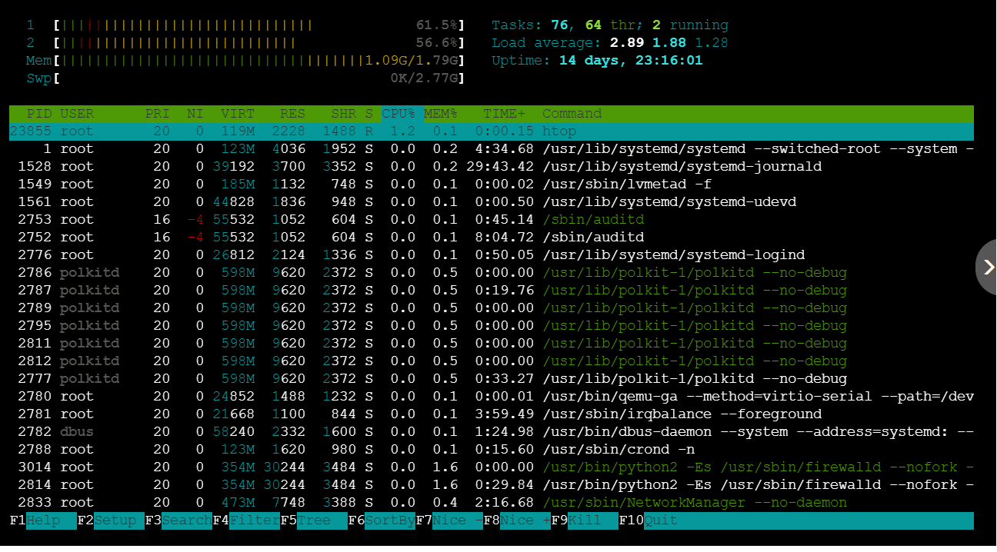This screenshot has height=552, width=997.
Task: Click F7 Nice - to lower niceness
Action: click(449, 520)
